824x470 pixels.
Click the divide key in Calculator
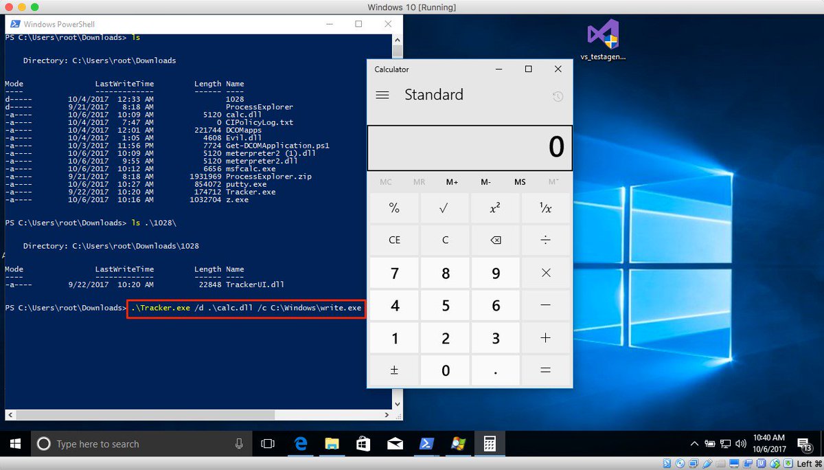coord(546,240)
